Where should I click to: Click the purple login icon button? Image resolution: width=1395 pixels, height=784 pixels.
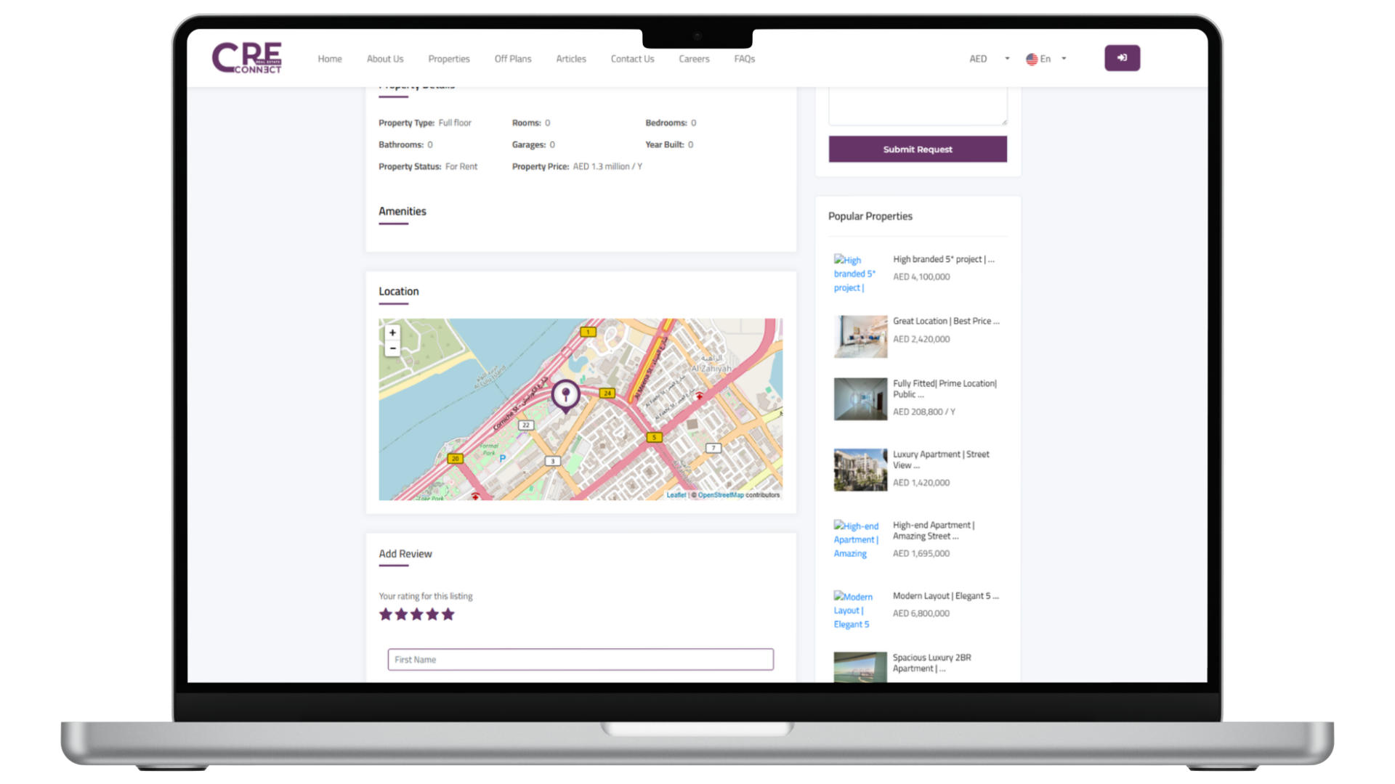point(1122,58)
